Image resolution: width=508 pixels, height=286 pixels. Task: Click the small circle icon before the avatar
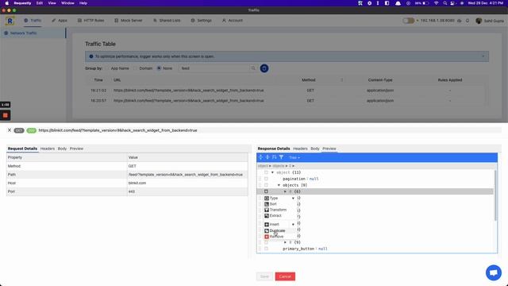point(468,21)
